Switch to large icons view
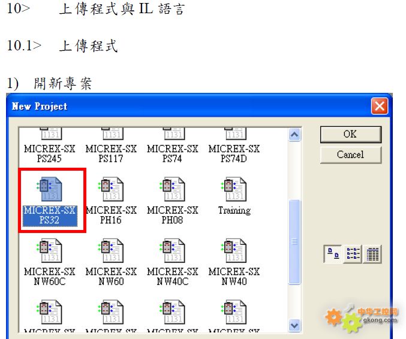Image resolution: width=406 pixels, height=339 pixels. pyautogui.click(x=333, y=254)
